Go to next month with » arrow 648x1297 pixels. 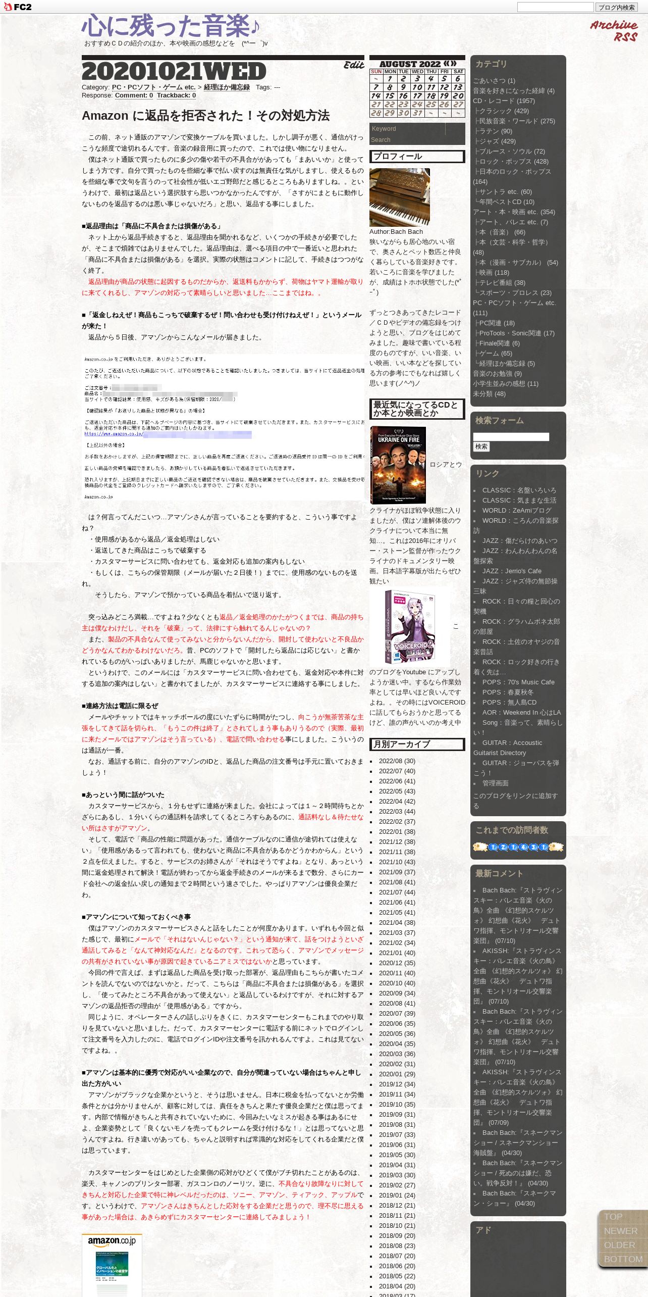point(453,64)
